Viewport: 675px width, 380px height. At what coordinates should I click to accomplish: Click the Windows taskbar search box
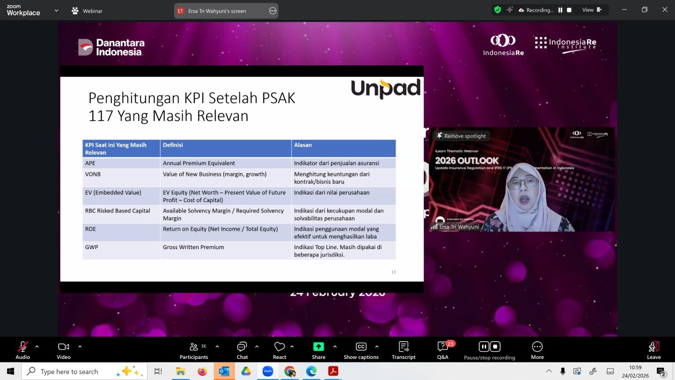tap(70, 372)
